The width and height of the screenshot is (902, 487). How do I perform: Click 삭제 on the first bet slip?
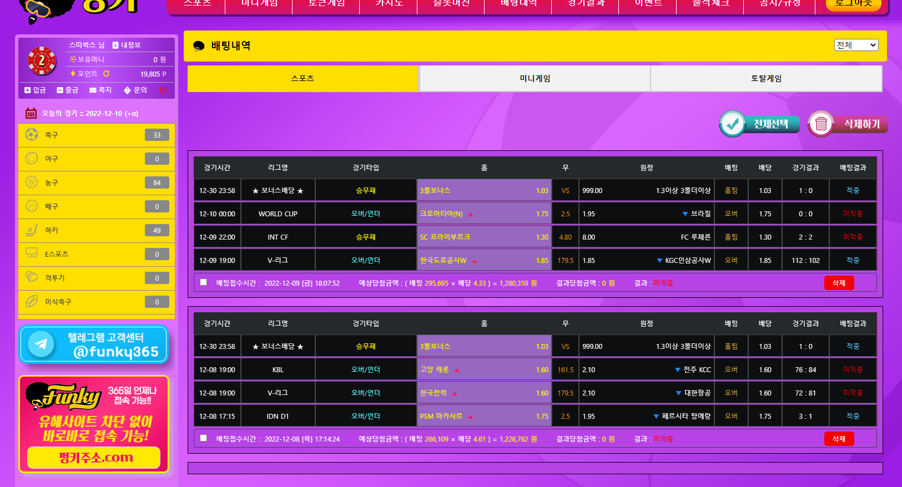click(x=839, y=283)
